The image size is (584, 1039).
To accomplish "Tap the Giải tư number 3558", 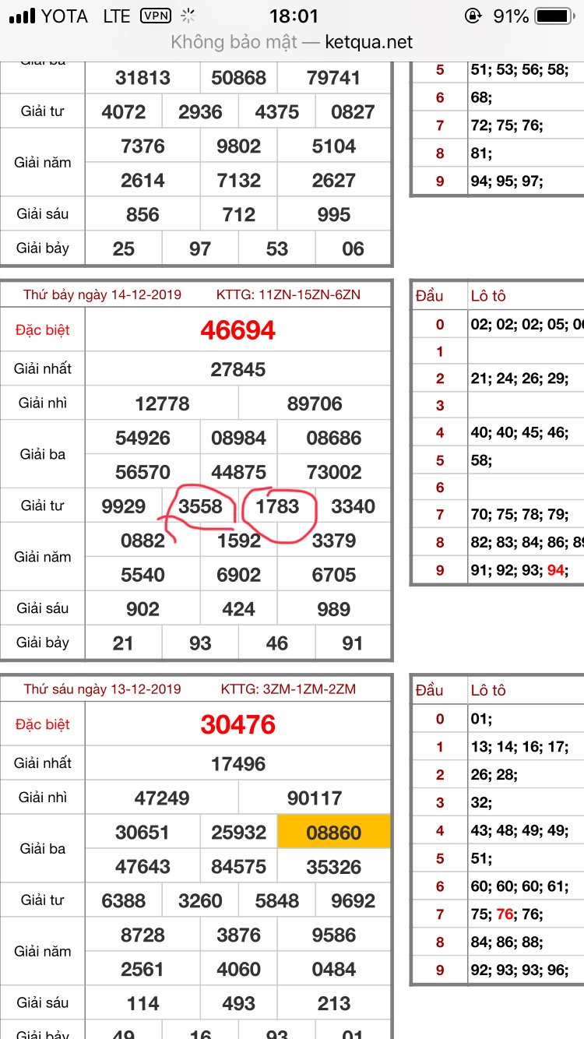I will point(201,506).
